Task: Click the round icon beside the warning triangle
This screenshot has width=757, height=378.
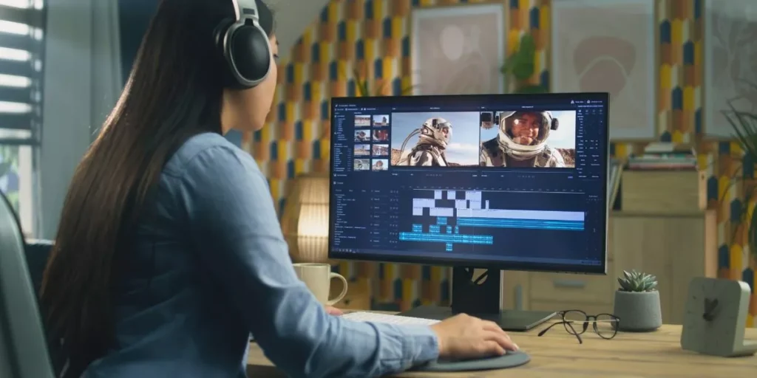Action: pyautogui.click(x=587, y=101)
